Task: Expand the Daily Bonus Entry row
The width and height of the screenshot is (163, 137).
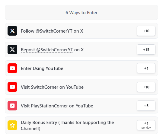Action: point(81,125)
